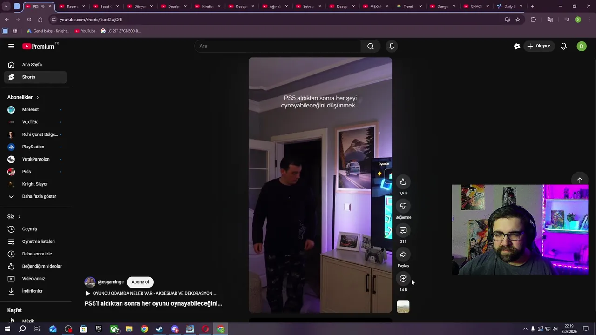
Task: Open the notifications bell
Action: 563,46
